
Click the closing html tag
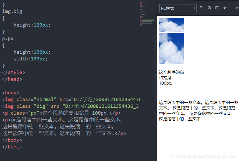[x=12, y=147]
